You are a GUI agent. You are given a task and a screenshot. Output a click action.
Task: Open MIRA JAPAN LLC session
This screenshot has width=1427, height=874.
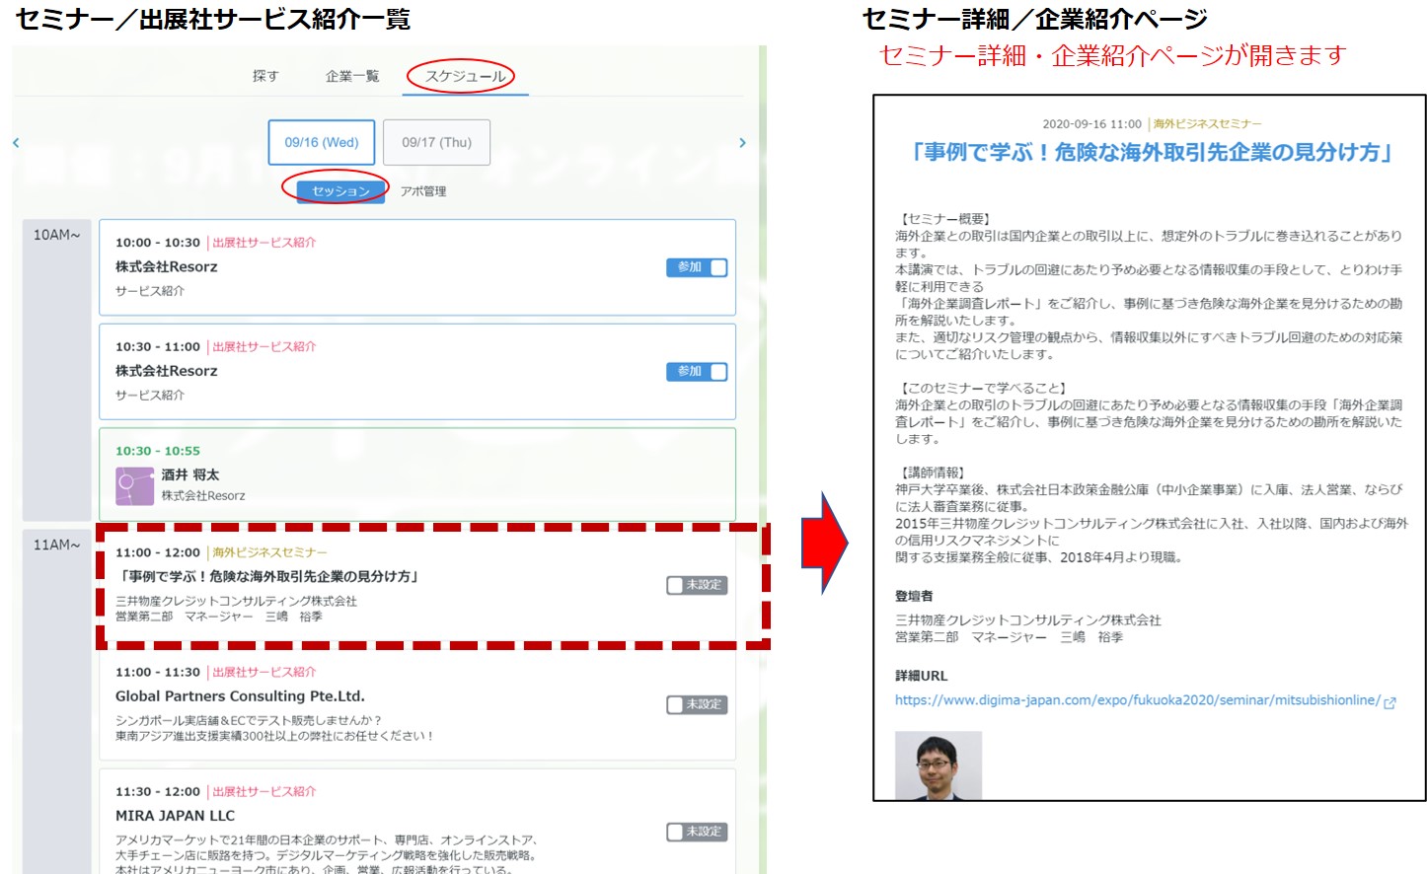(417, 822)
